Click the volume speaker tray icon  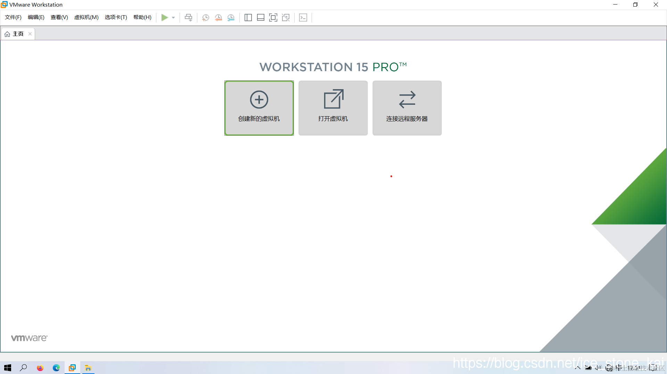598,368
